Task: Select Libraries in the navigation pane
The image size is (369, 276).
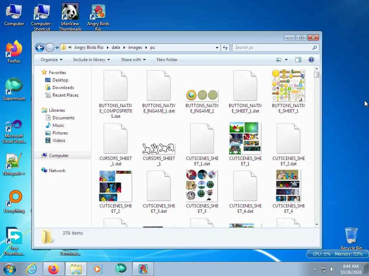Action: 57,110
